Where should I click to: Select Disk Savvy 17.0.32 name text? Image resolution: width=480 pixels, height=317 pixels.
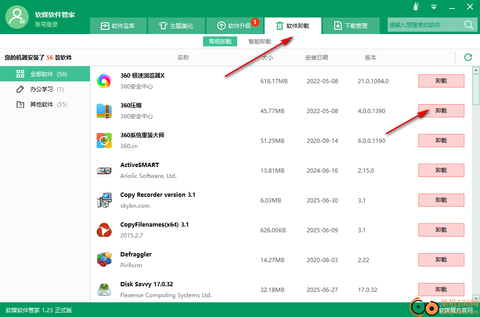pyautogui.click(x=146, y=284)
